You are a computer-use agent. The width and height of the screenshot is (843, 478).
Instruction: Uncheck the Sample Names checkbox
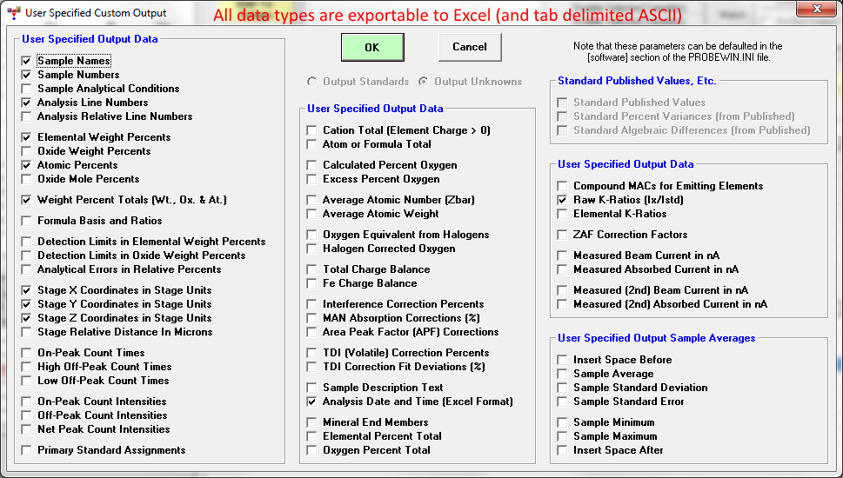tap(27, 61)
